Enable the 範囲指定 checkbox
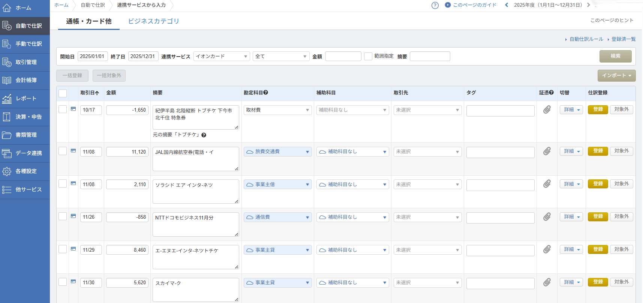Image resolution: width=643 pixels, height=303 pixels. (x=368, y=56)
